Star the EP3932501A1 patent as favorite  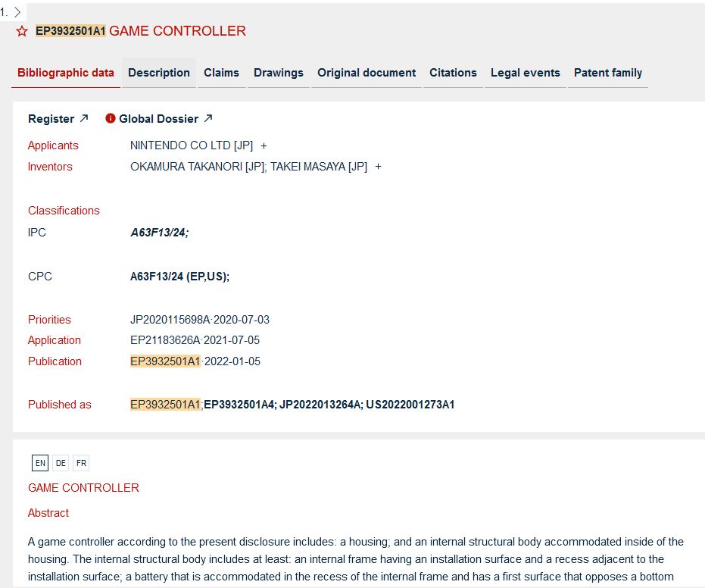22,31
